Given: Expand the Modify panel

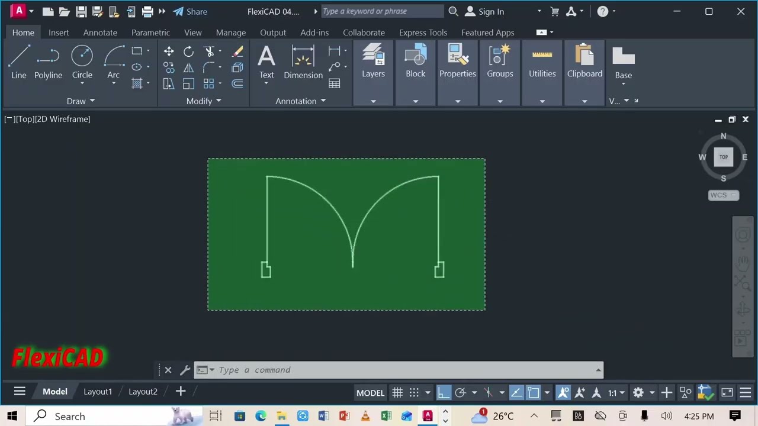Looking at the screenshot, I should [204, 101].
